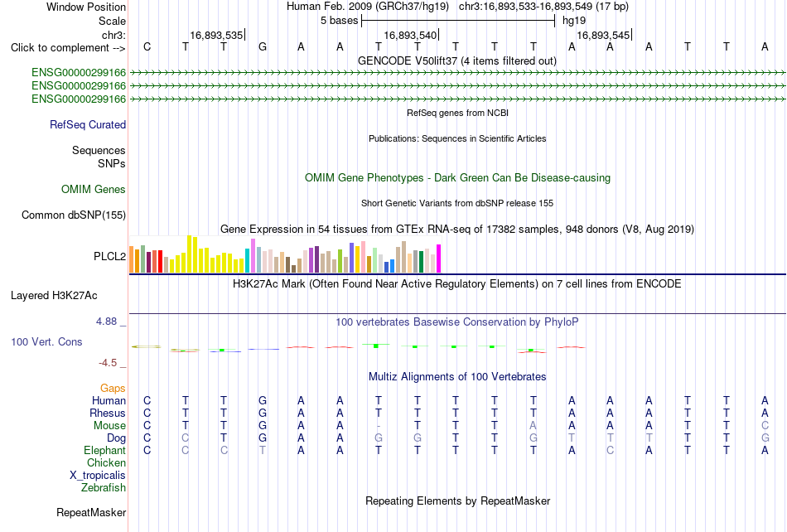Click the -4.5 PhyloP lower scale value
The width and height of the screenshot is (787, 532).
108,363
